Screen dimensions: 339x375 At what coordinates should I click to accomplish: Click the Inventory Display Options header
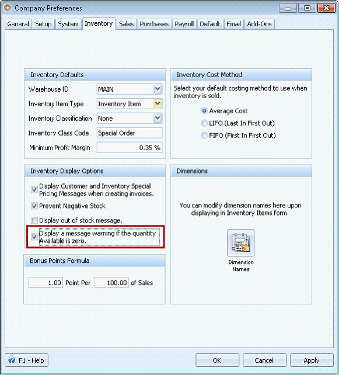point(95,171)
